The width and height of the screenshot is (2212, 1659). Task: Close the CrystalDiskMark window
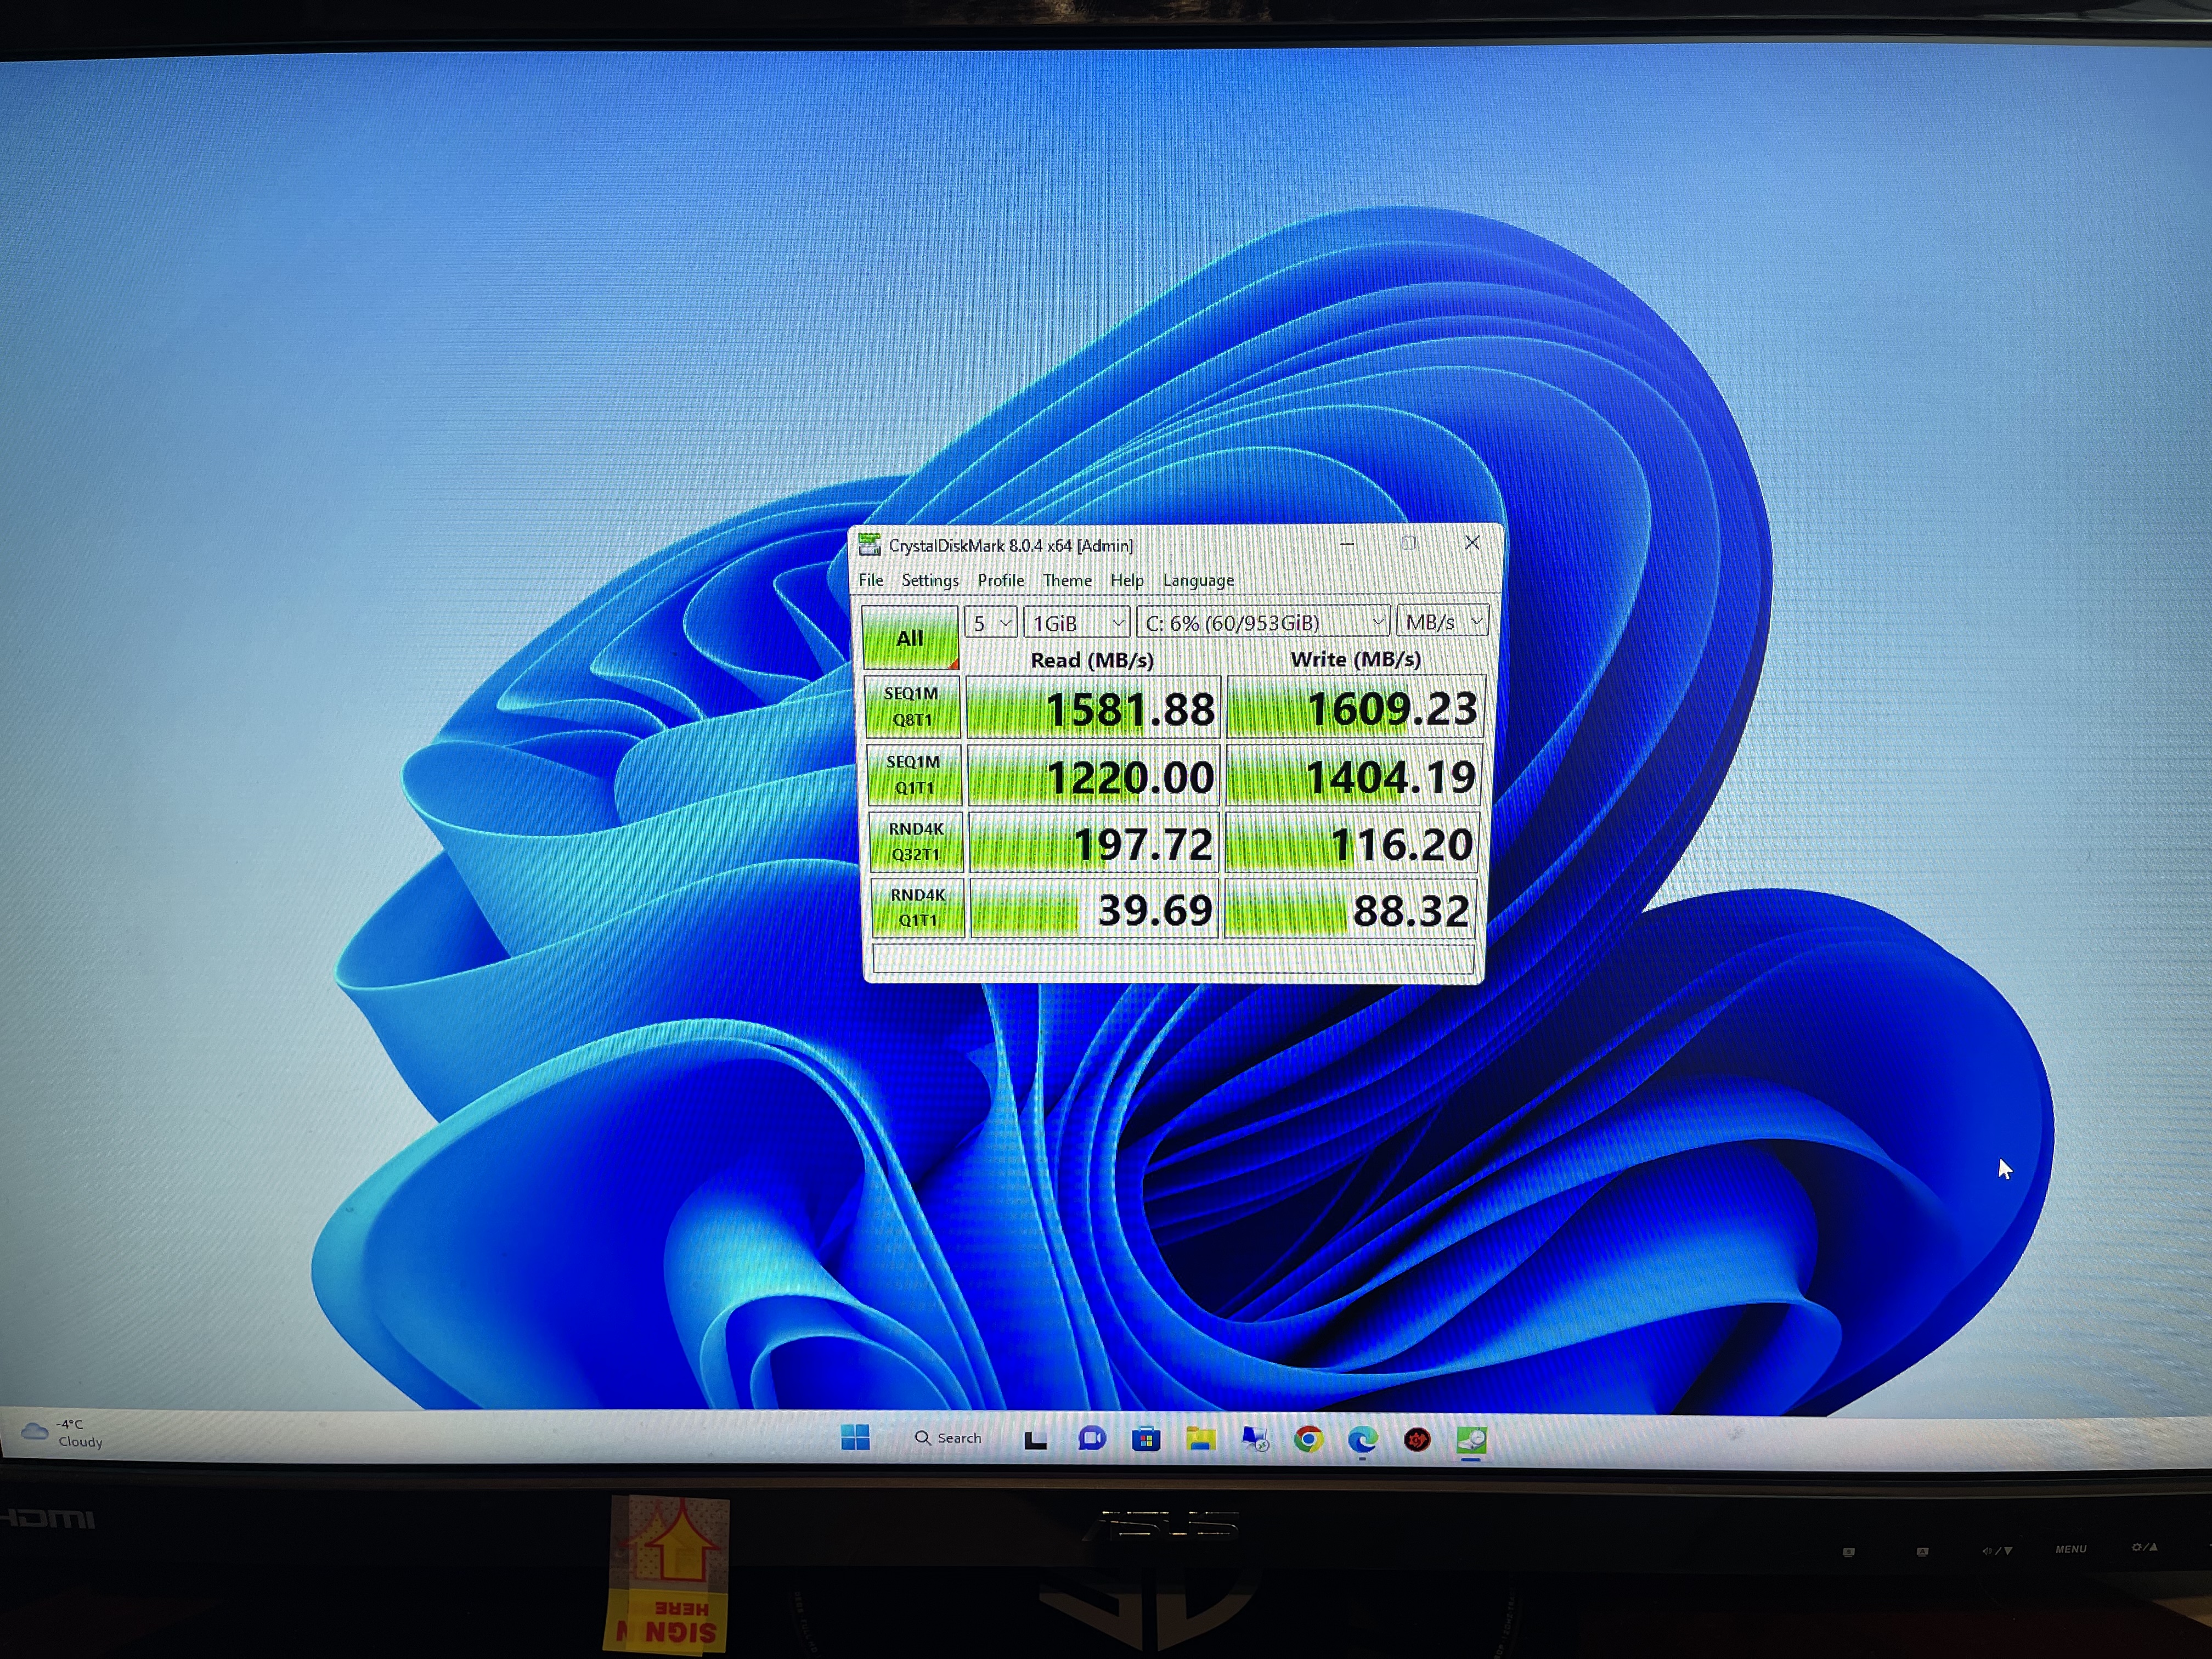point(1472,542)
